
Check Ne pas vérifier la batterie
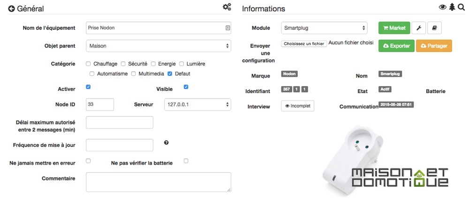186,161
